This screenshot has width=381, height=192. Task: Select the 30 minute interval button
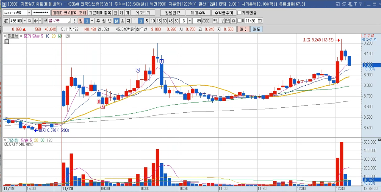click(x=164, y=21)
